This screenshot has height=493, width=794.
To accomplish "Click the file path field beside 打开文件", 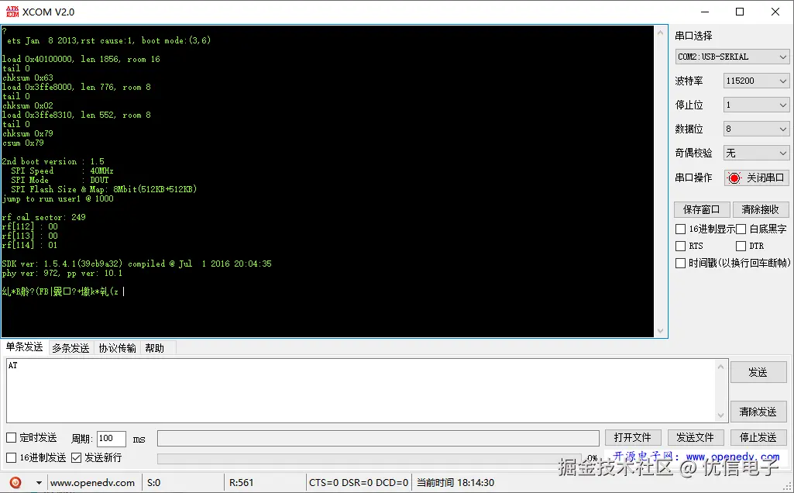I will point(378,438).
